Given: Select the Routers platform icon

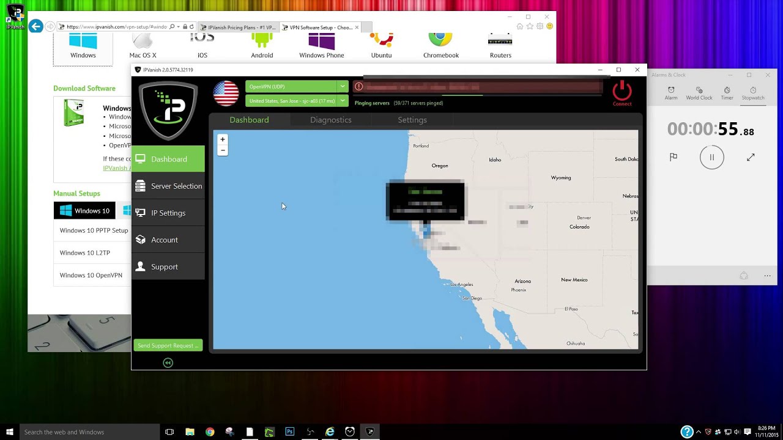Looking at the screenshot, I should (500, 41).
